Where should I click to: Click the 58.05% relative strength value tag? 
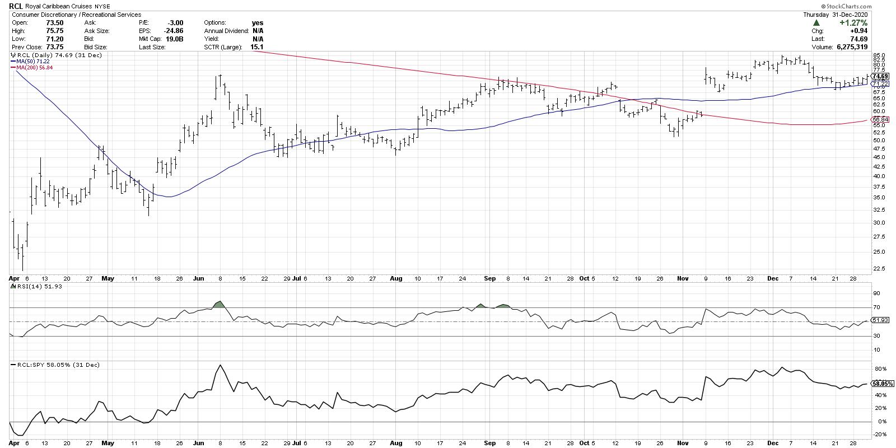[x=883, y=384]
